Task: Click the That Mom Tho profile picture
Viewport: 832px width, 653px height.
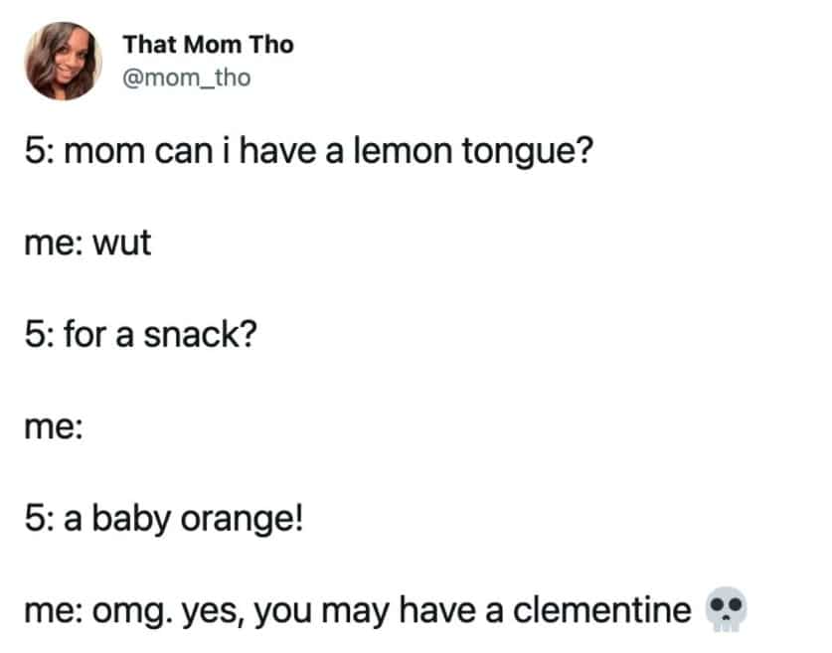Action: [x=64, y=61]
